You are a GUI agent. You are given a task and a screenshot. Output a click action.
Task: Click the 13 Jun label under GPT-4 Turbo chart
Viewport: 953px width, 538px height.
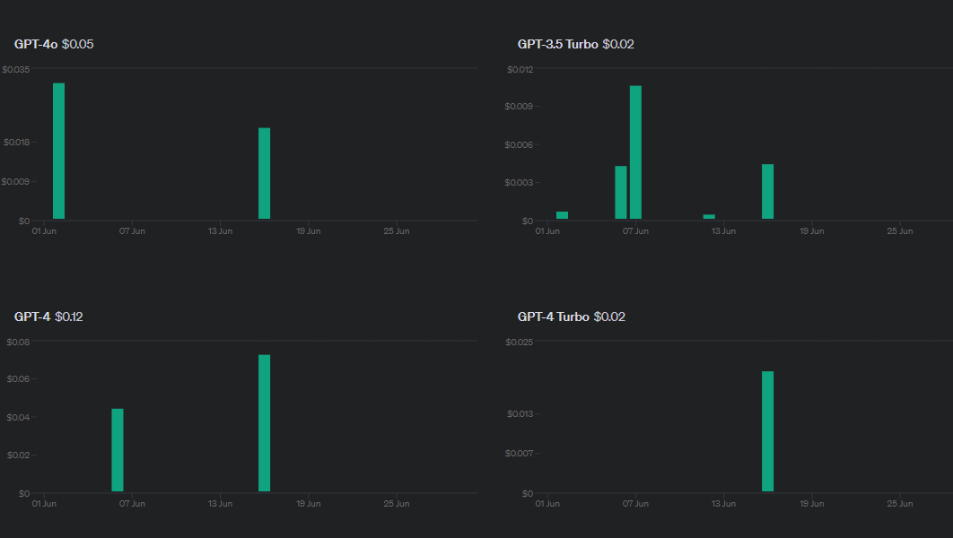(x=723, y=503)
